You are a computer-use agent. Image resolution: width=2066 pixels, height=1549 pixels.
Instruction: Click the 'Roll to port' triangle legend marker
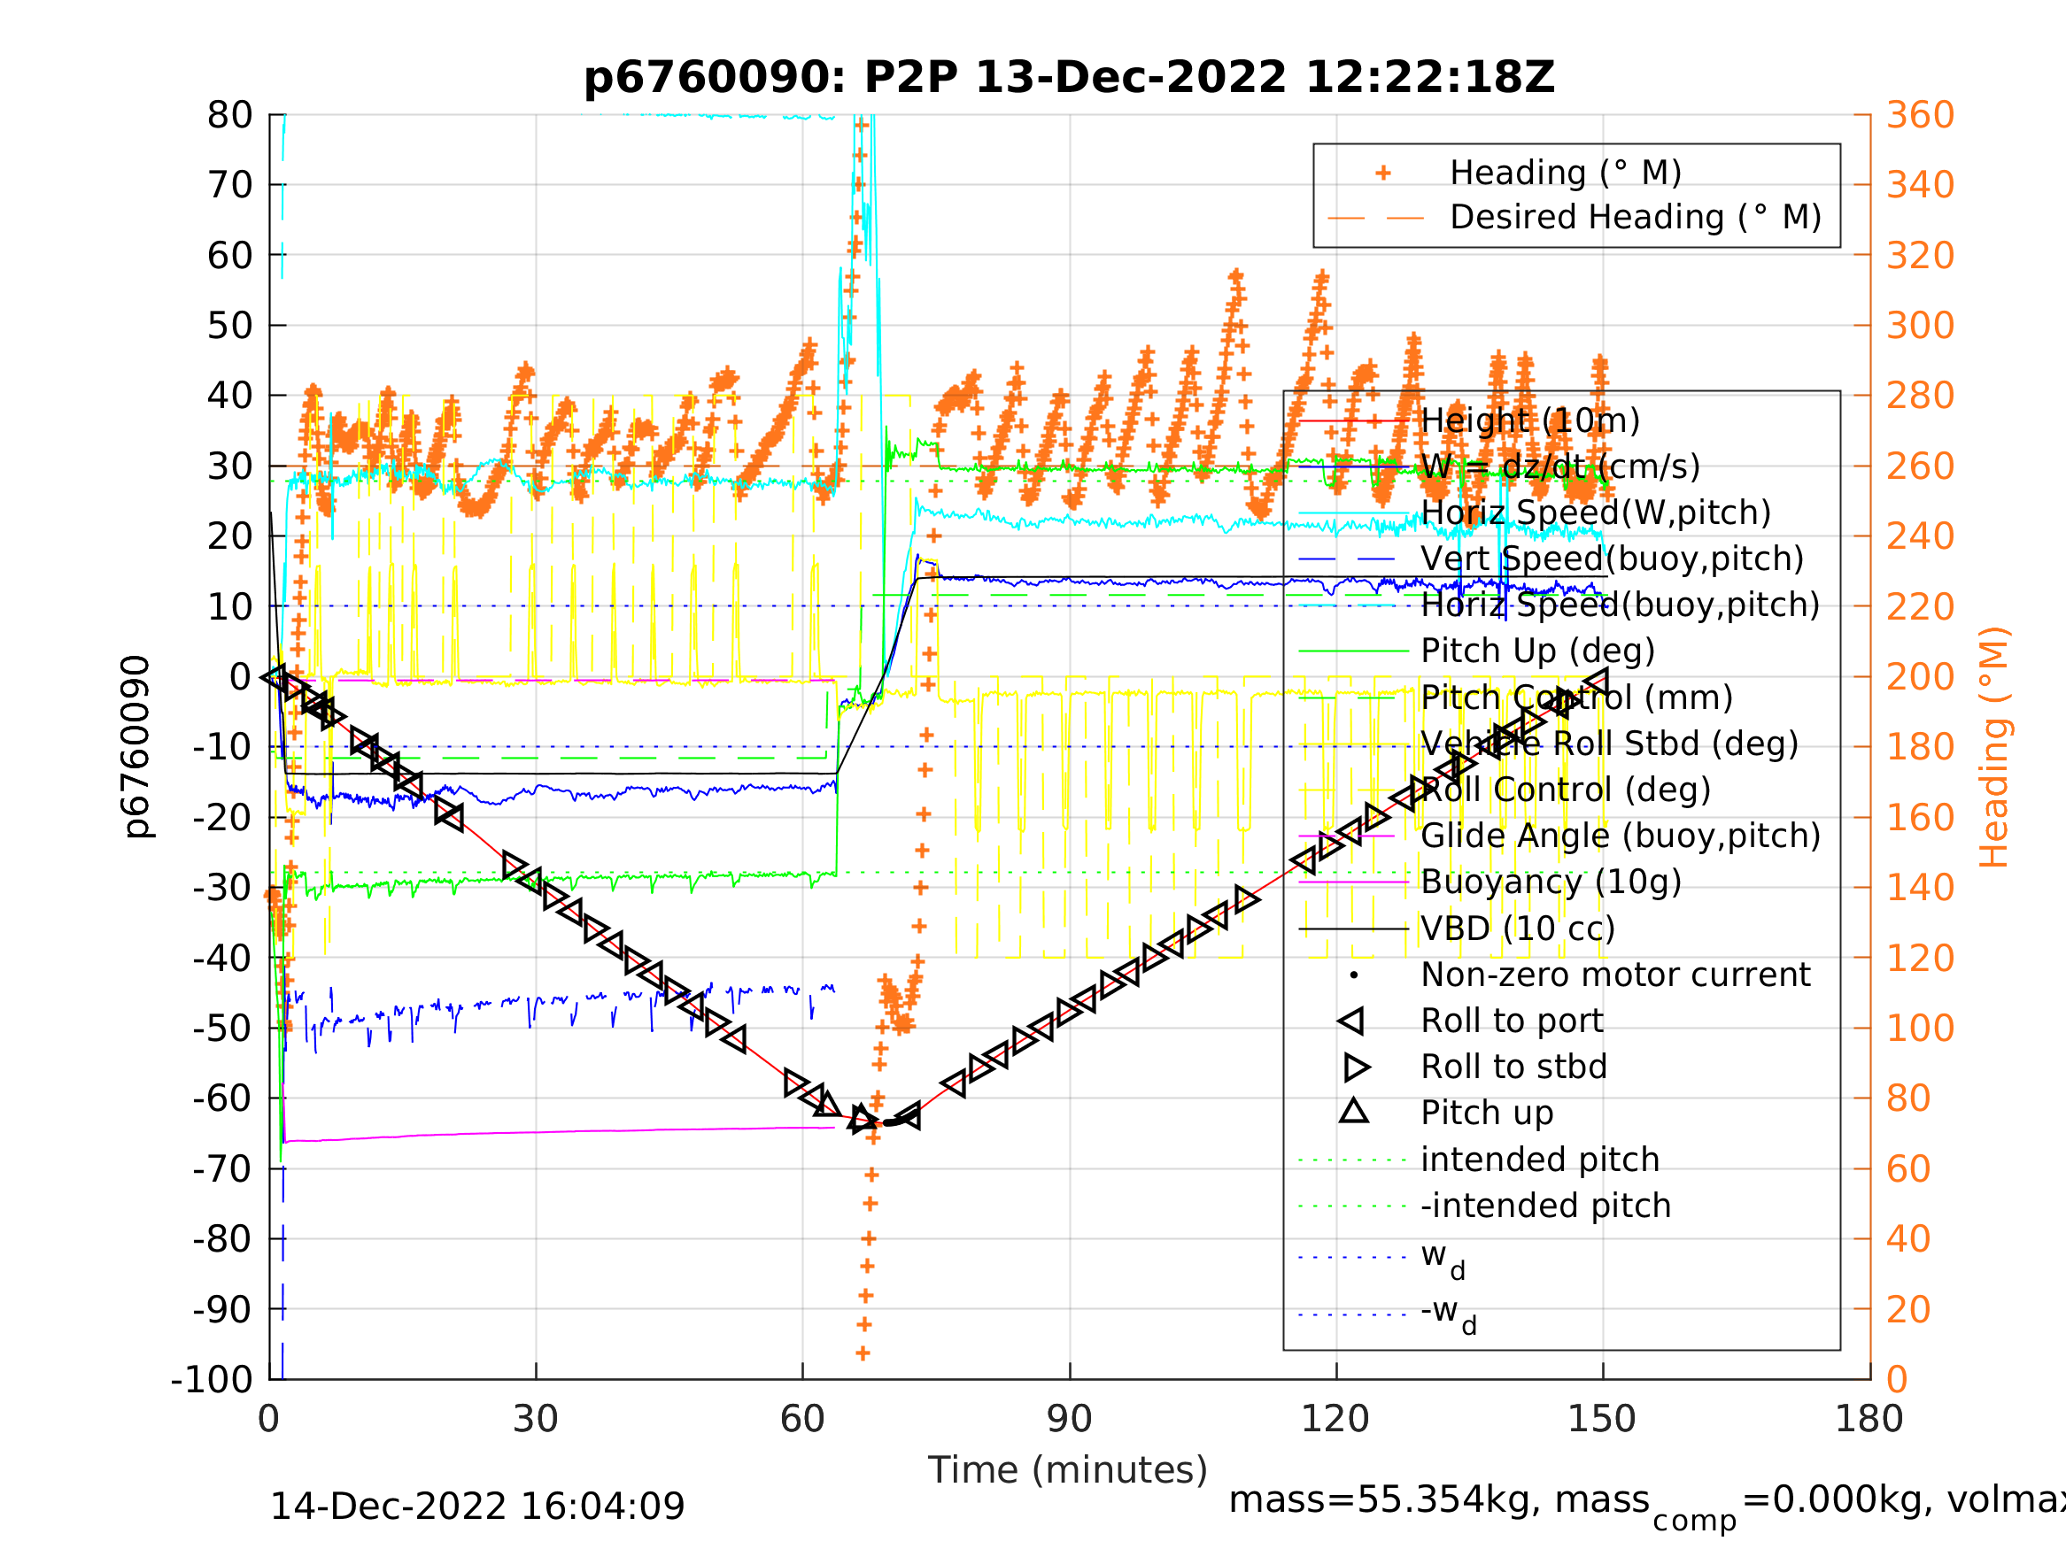click(1351, 1021)
